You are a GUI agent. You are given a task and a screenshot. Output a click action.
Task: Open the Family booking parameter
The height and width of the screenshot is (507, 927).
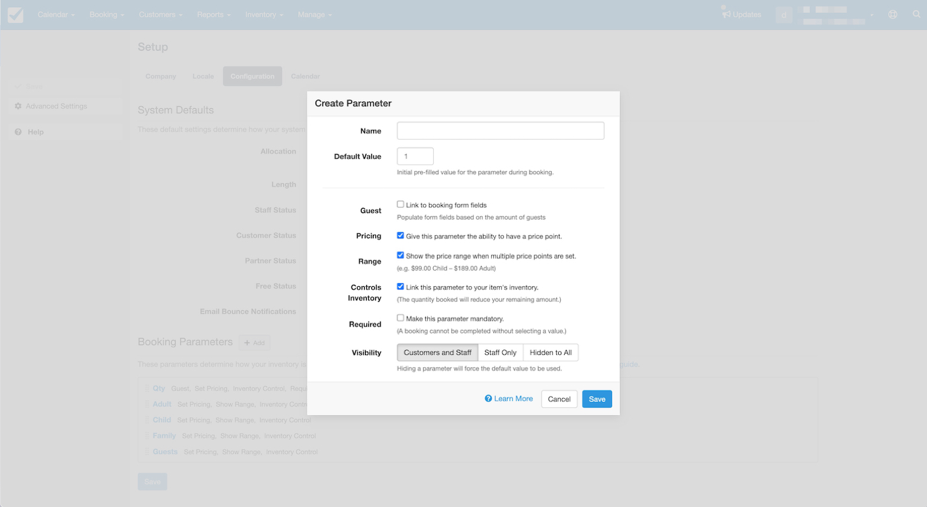165,436
